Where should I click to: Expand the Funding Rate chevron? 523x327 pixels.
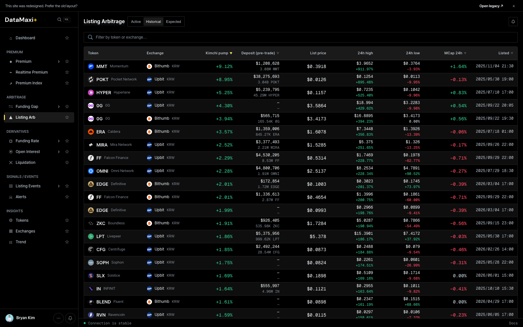pos(59,141)
